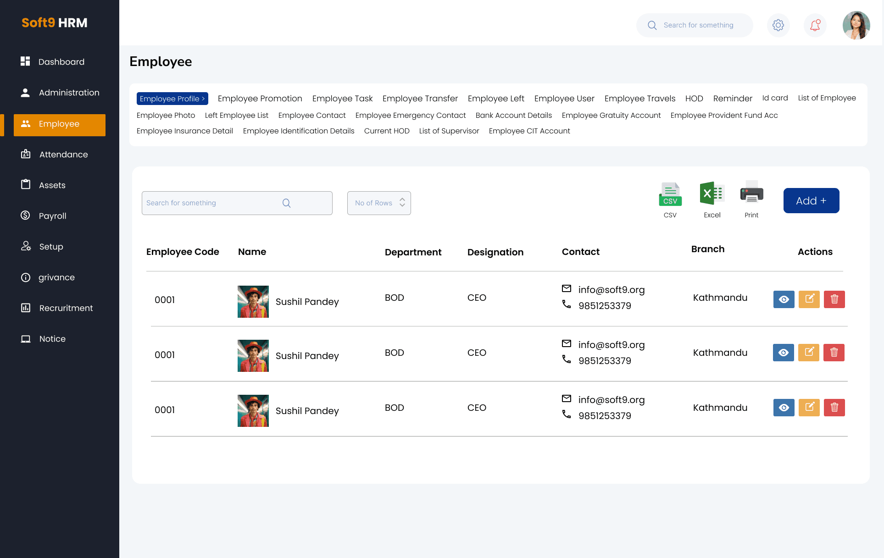The image size is (884, 558).
Task: Click magnifier icon in table search box
Action: pyautogui.click(x=286, y=203)
